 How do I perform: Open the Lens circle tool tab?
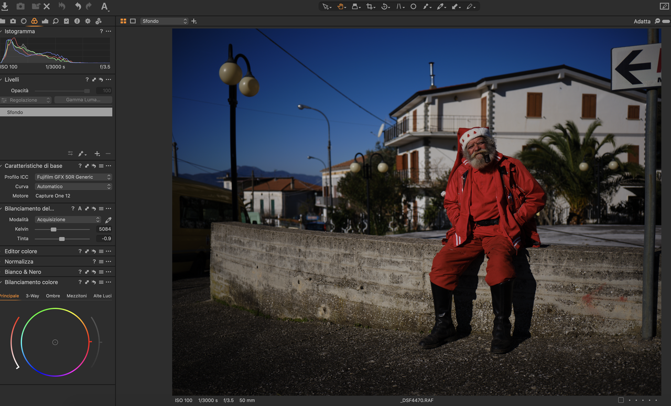click(24, 21)
